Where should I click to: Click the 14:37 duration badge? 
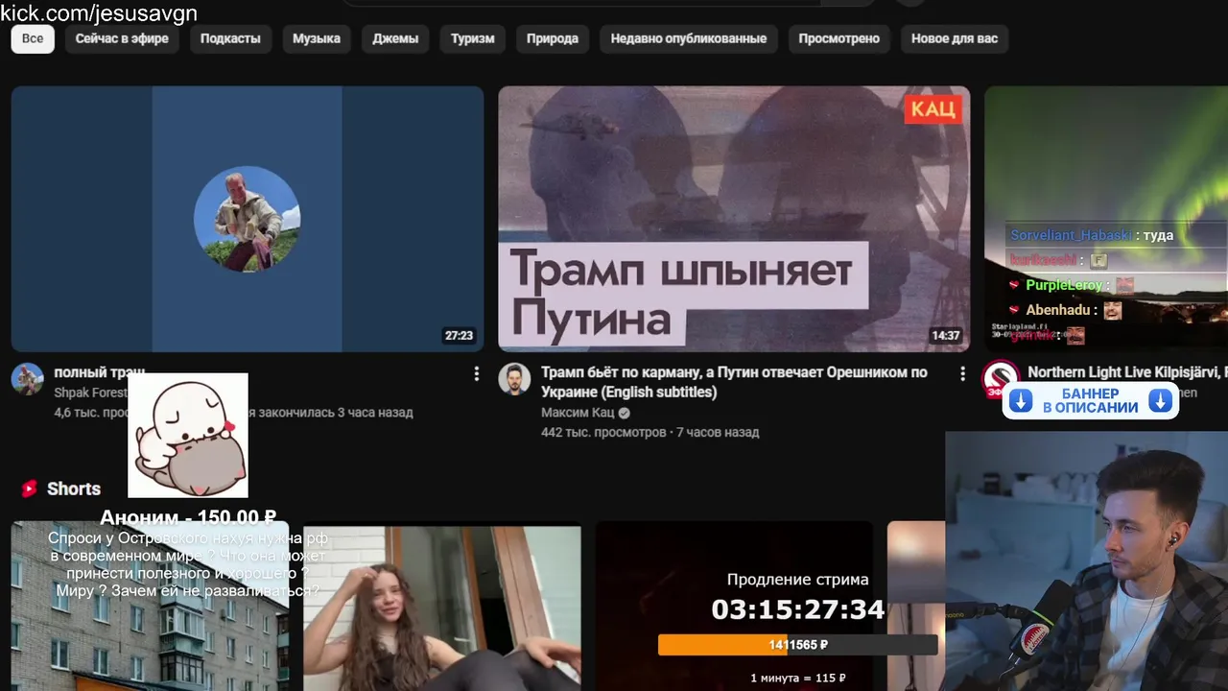pyautogui.click(x=945, y=336)
